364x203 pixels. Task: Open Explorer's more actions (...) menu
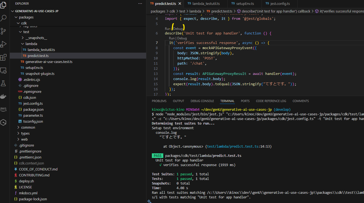pos(140,4)
